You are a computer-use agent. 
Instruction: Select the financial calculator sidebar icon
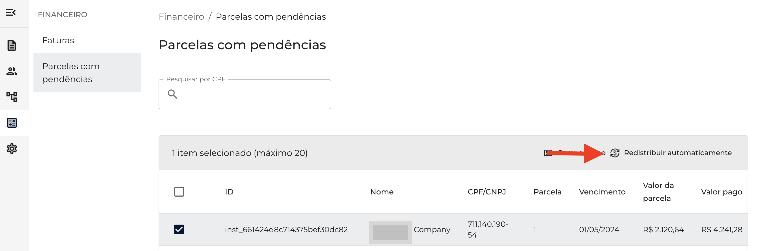(12, 123)
